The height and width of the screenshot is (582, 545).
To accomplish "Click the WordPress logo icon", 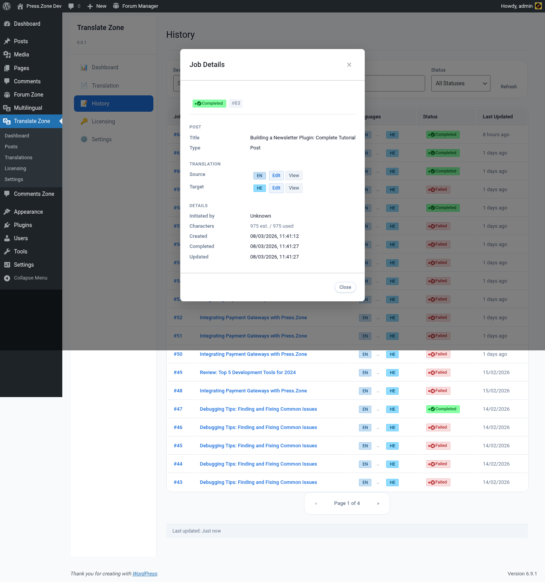I will point(7,6).
